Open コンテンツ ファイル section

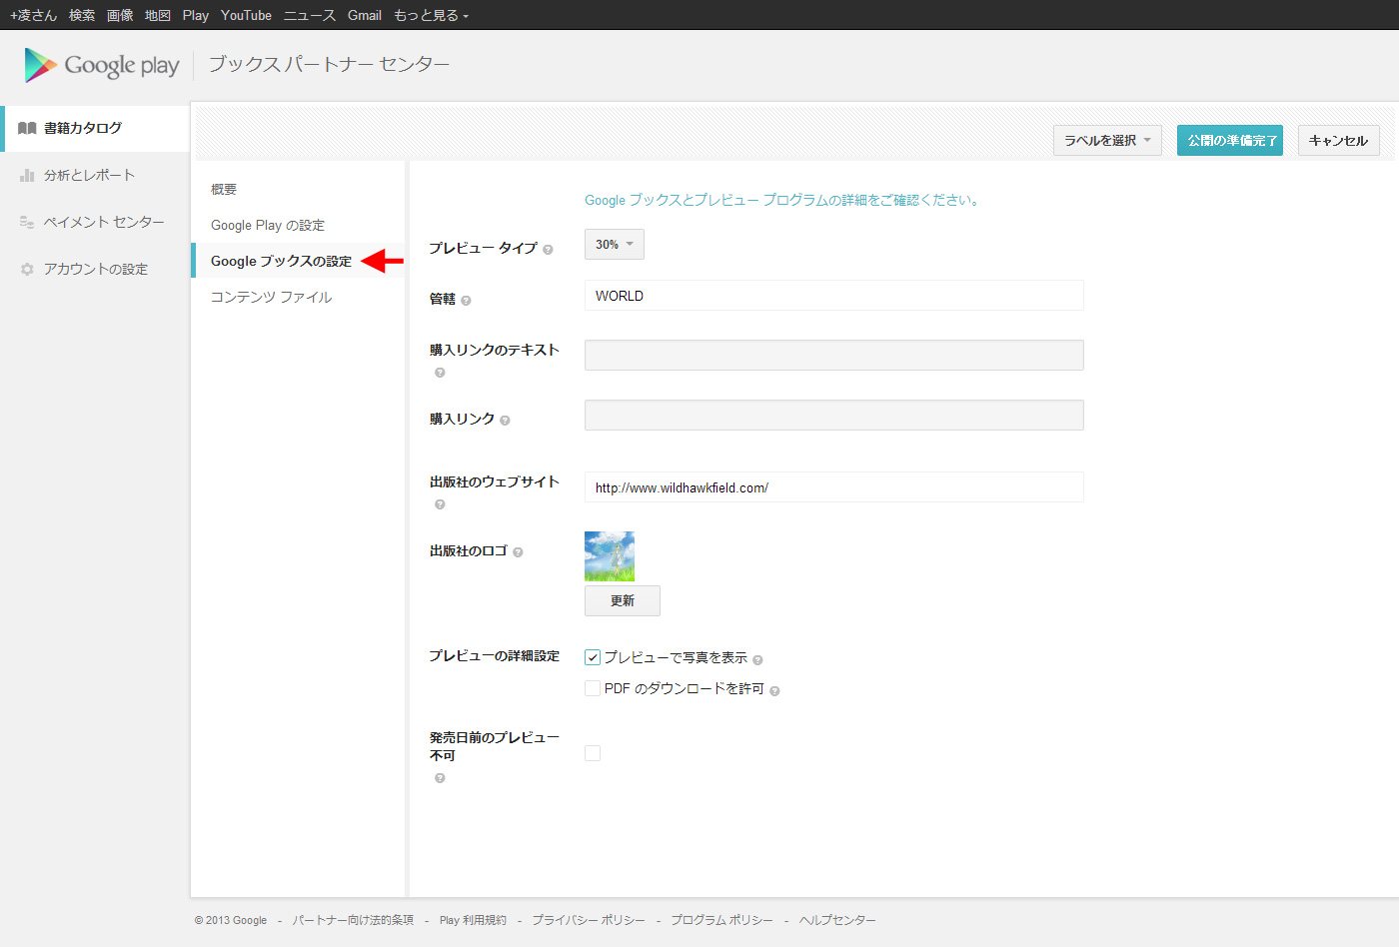(x=271, y=298)
